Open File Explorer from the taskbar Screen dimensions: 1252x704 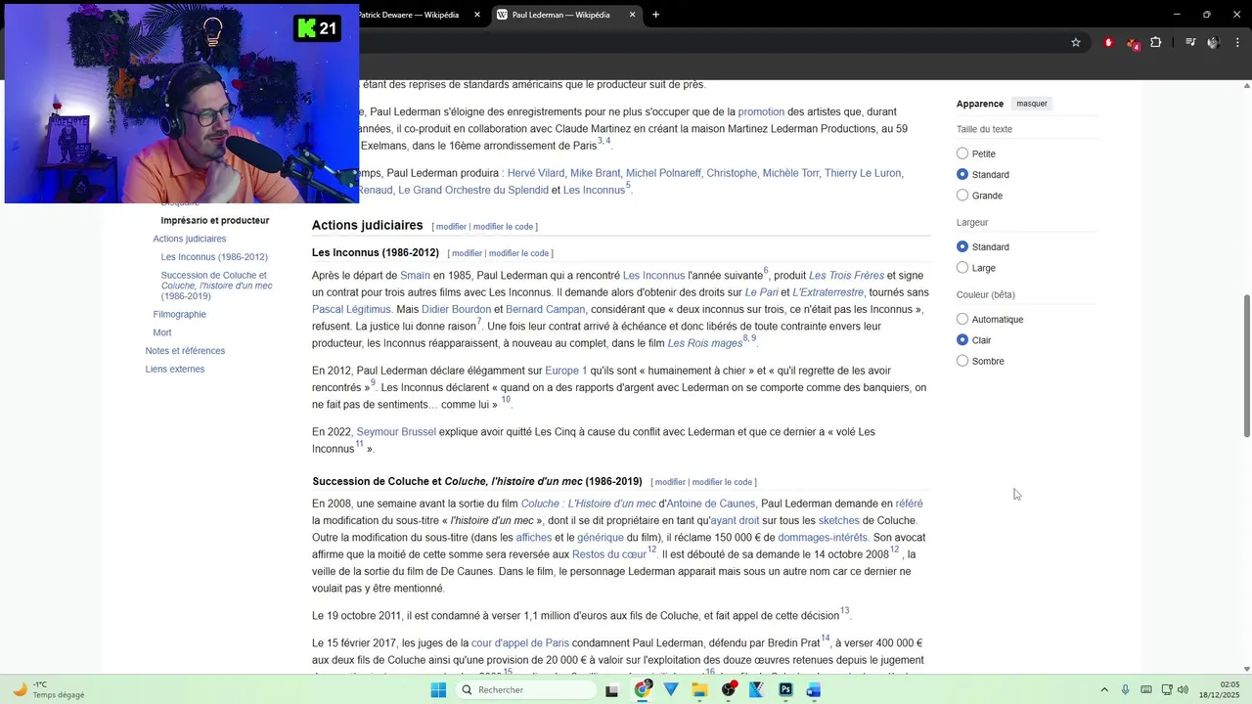(x=699, y=689)
